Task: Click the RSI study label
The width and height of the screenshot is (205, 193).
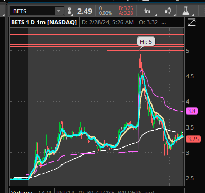Action: [105, 191]
